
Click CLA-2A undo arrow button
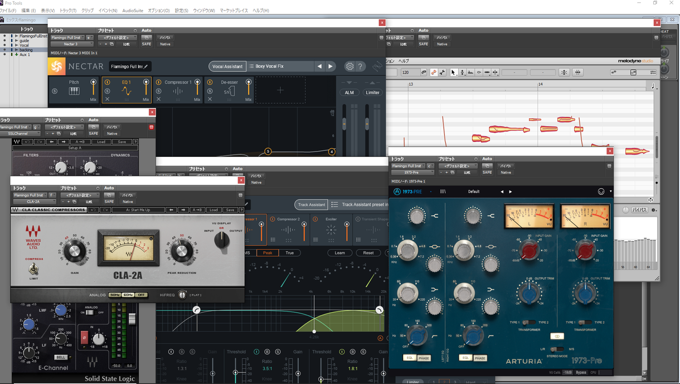pos(93,210)
